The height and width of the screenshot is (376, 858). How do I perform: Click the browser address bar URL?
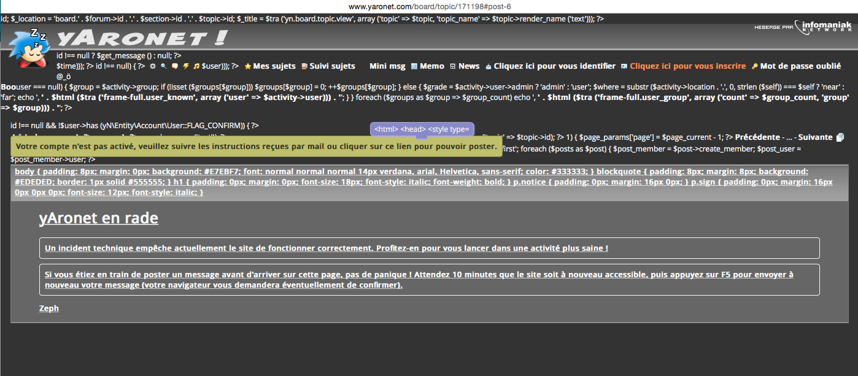430,6
